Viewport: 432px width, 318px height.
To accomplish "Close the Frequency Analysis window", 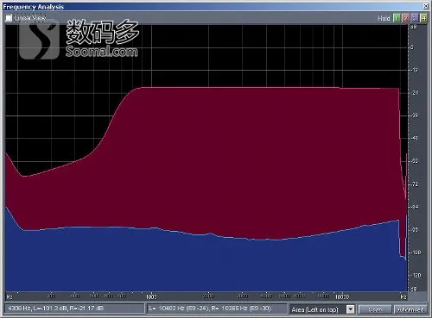I will [426, 6].
